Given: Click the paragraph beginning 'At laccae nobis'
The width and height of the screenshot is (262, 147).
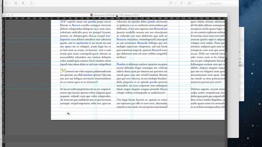Looking at the screenshot, I should click(86, 96).
